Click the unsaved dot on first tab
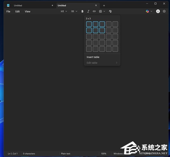Image resolution: width=170 pixels, height=157 pixels. (52, 5)
